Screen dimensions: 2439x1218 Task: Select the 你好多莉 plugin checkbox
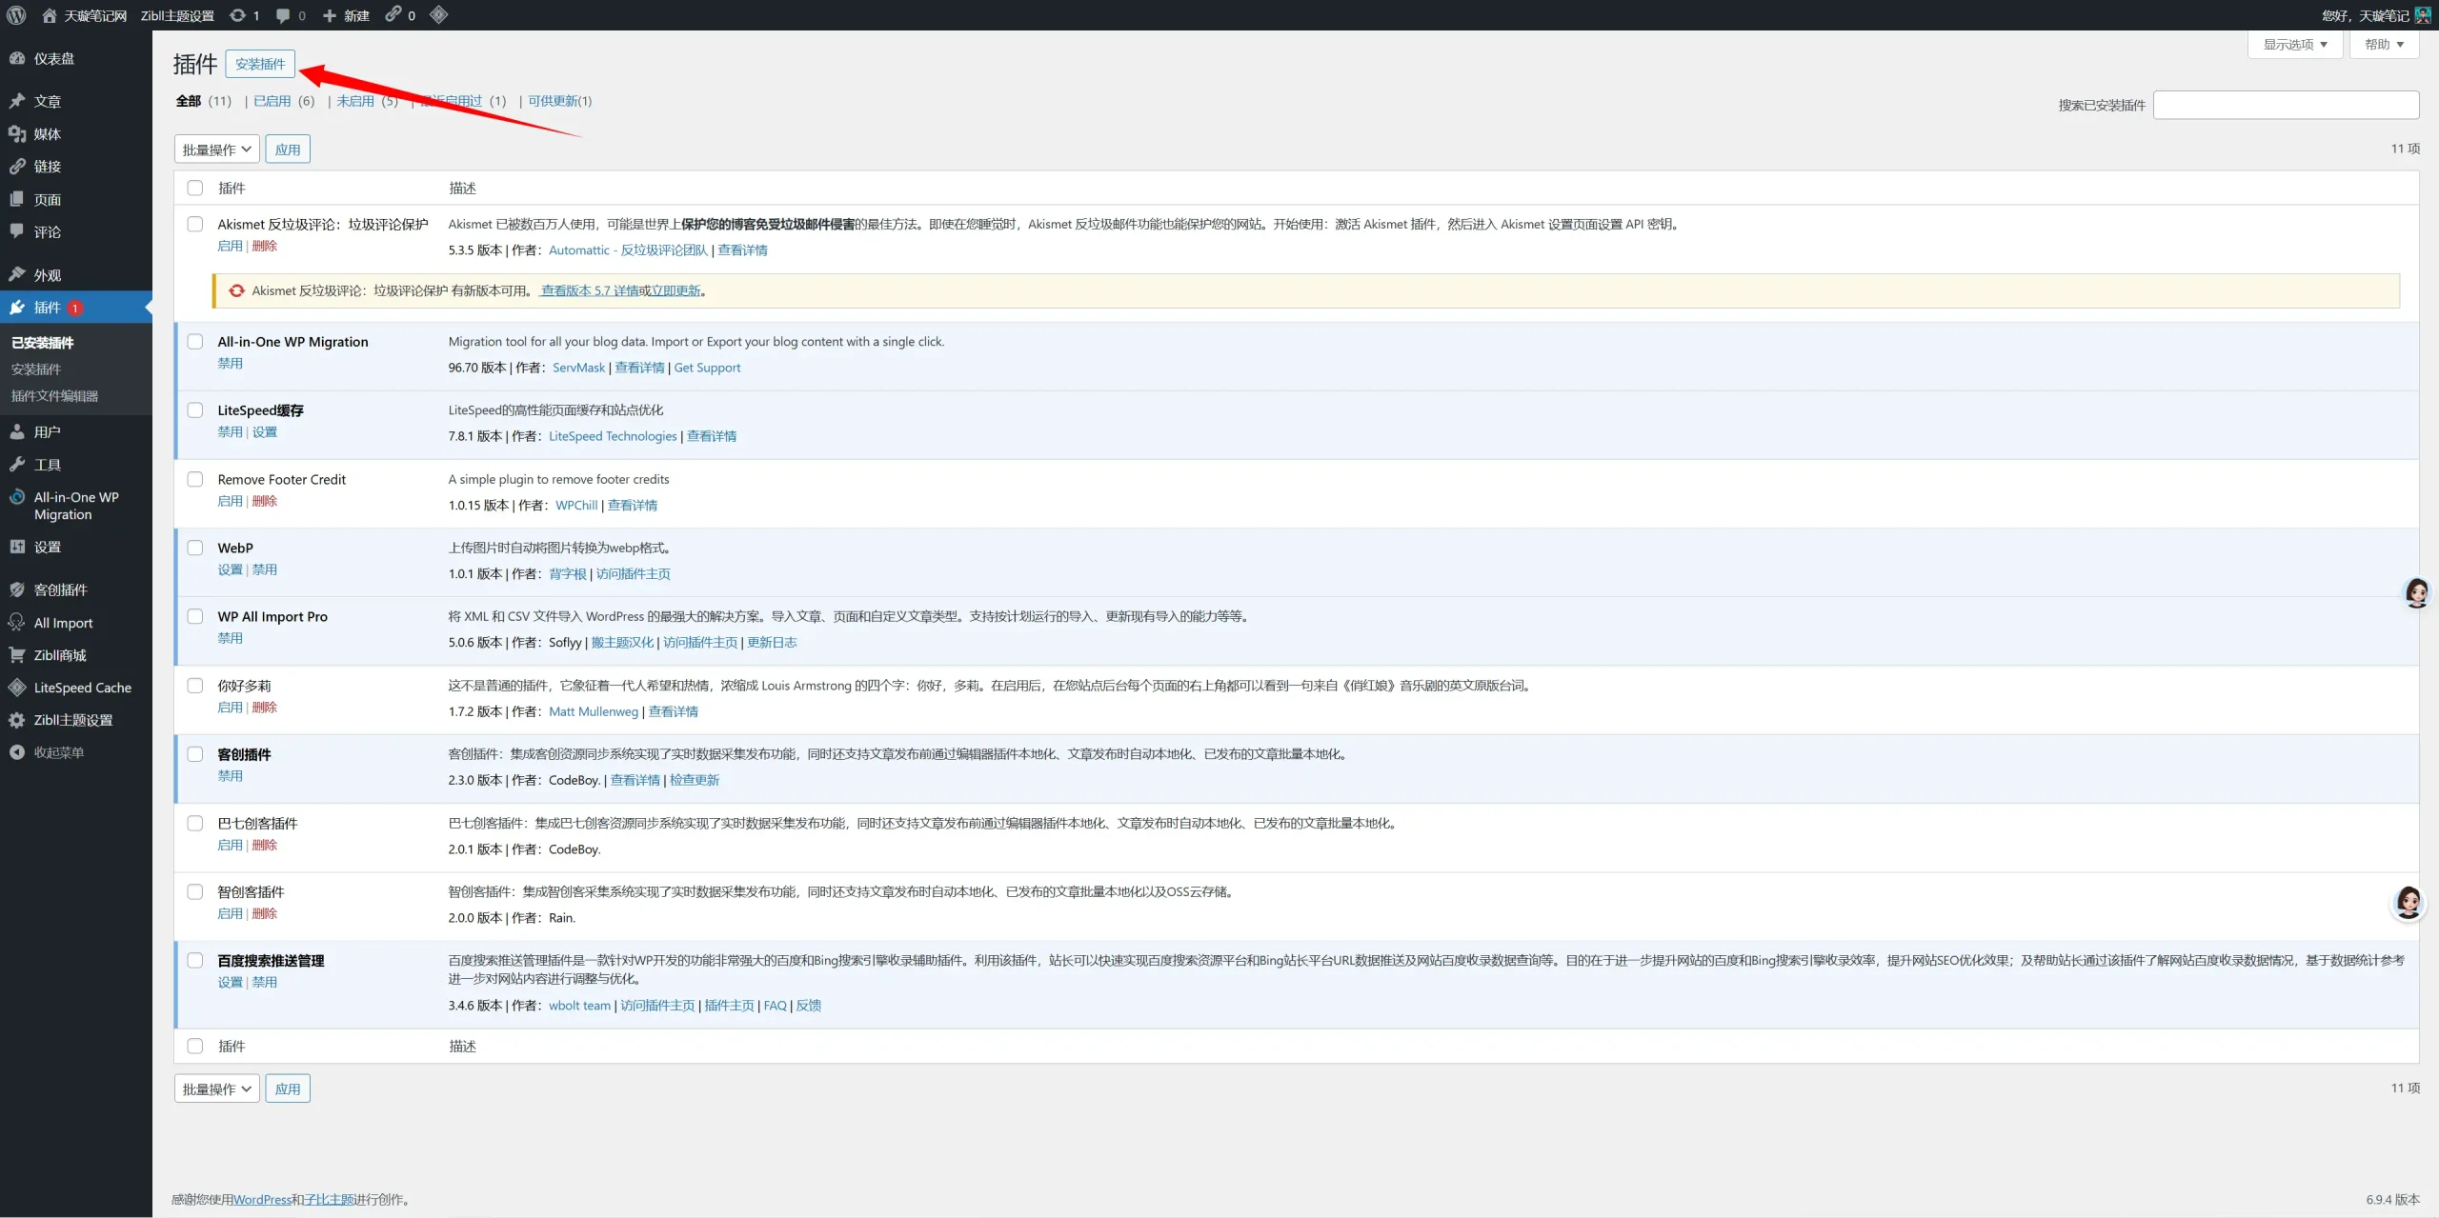(x=195, y=685)
